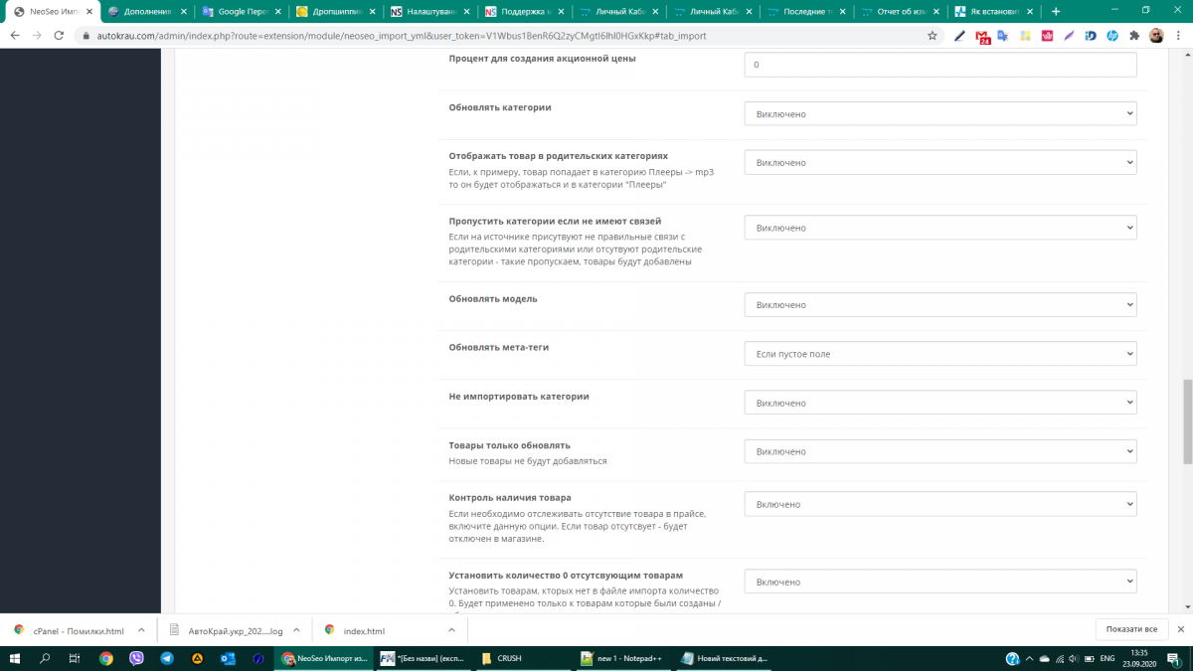The height and width of the screenshot is (671, 1193).
Task: Open Task View on the taskbar
Action: point(75,658)
